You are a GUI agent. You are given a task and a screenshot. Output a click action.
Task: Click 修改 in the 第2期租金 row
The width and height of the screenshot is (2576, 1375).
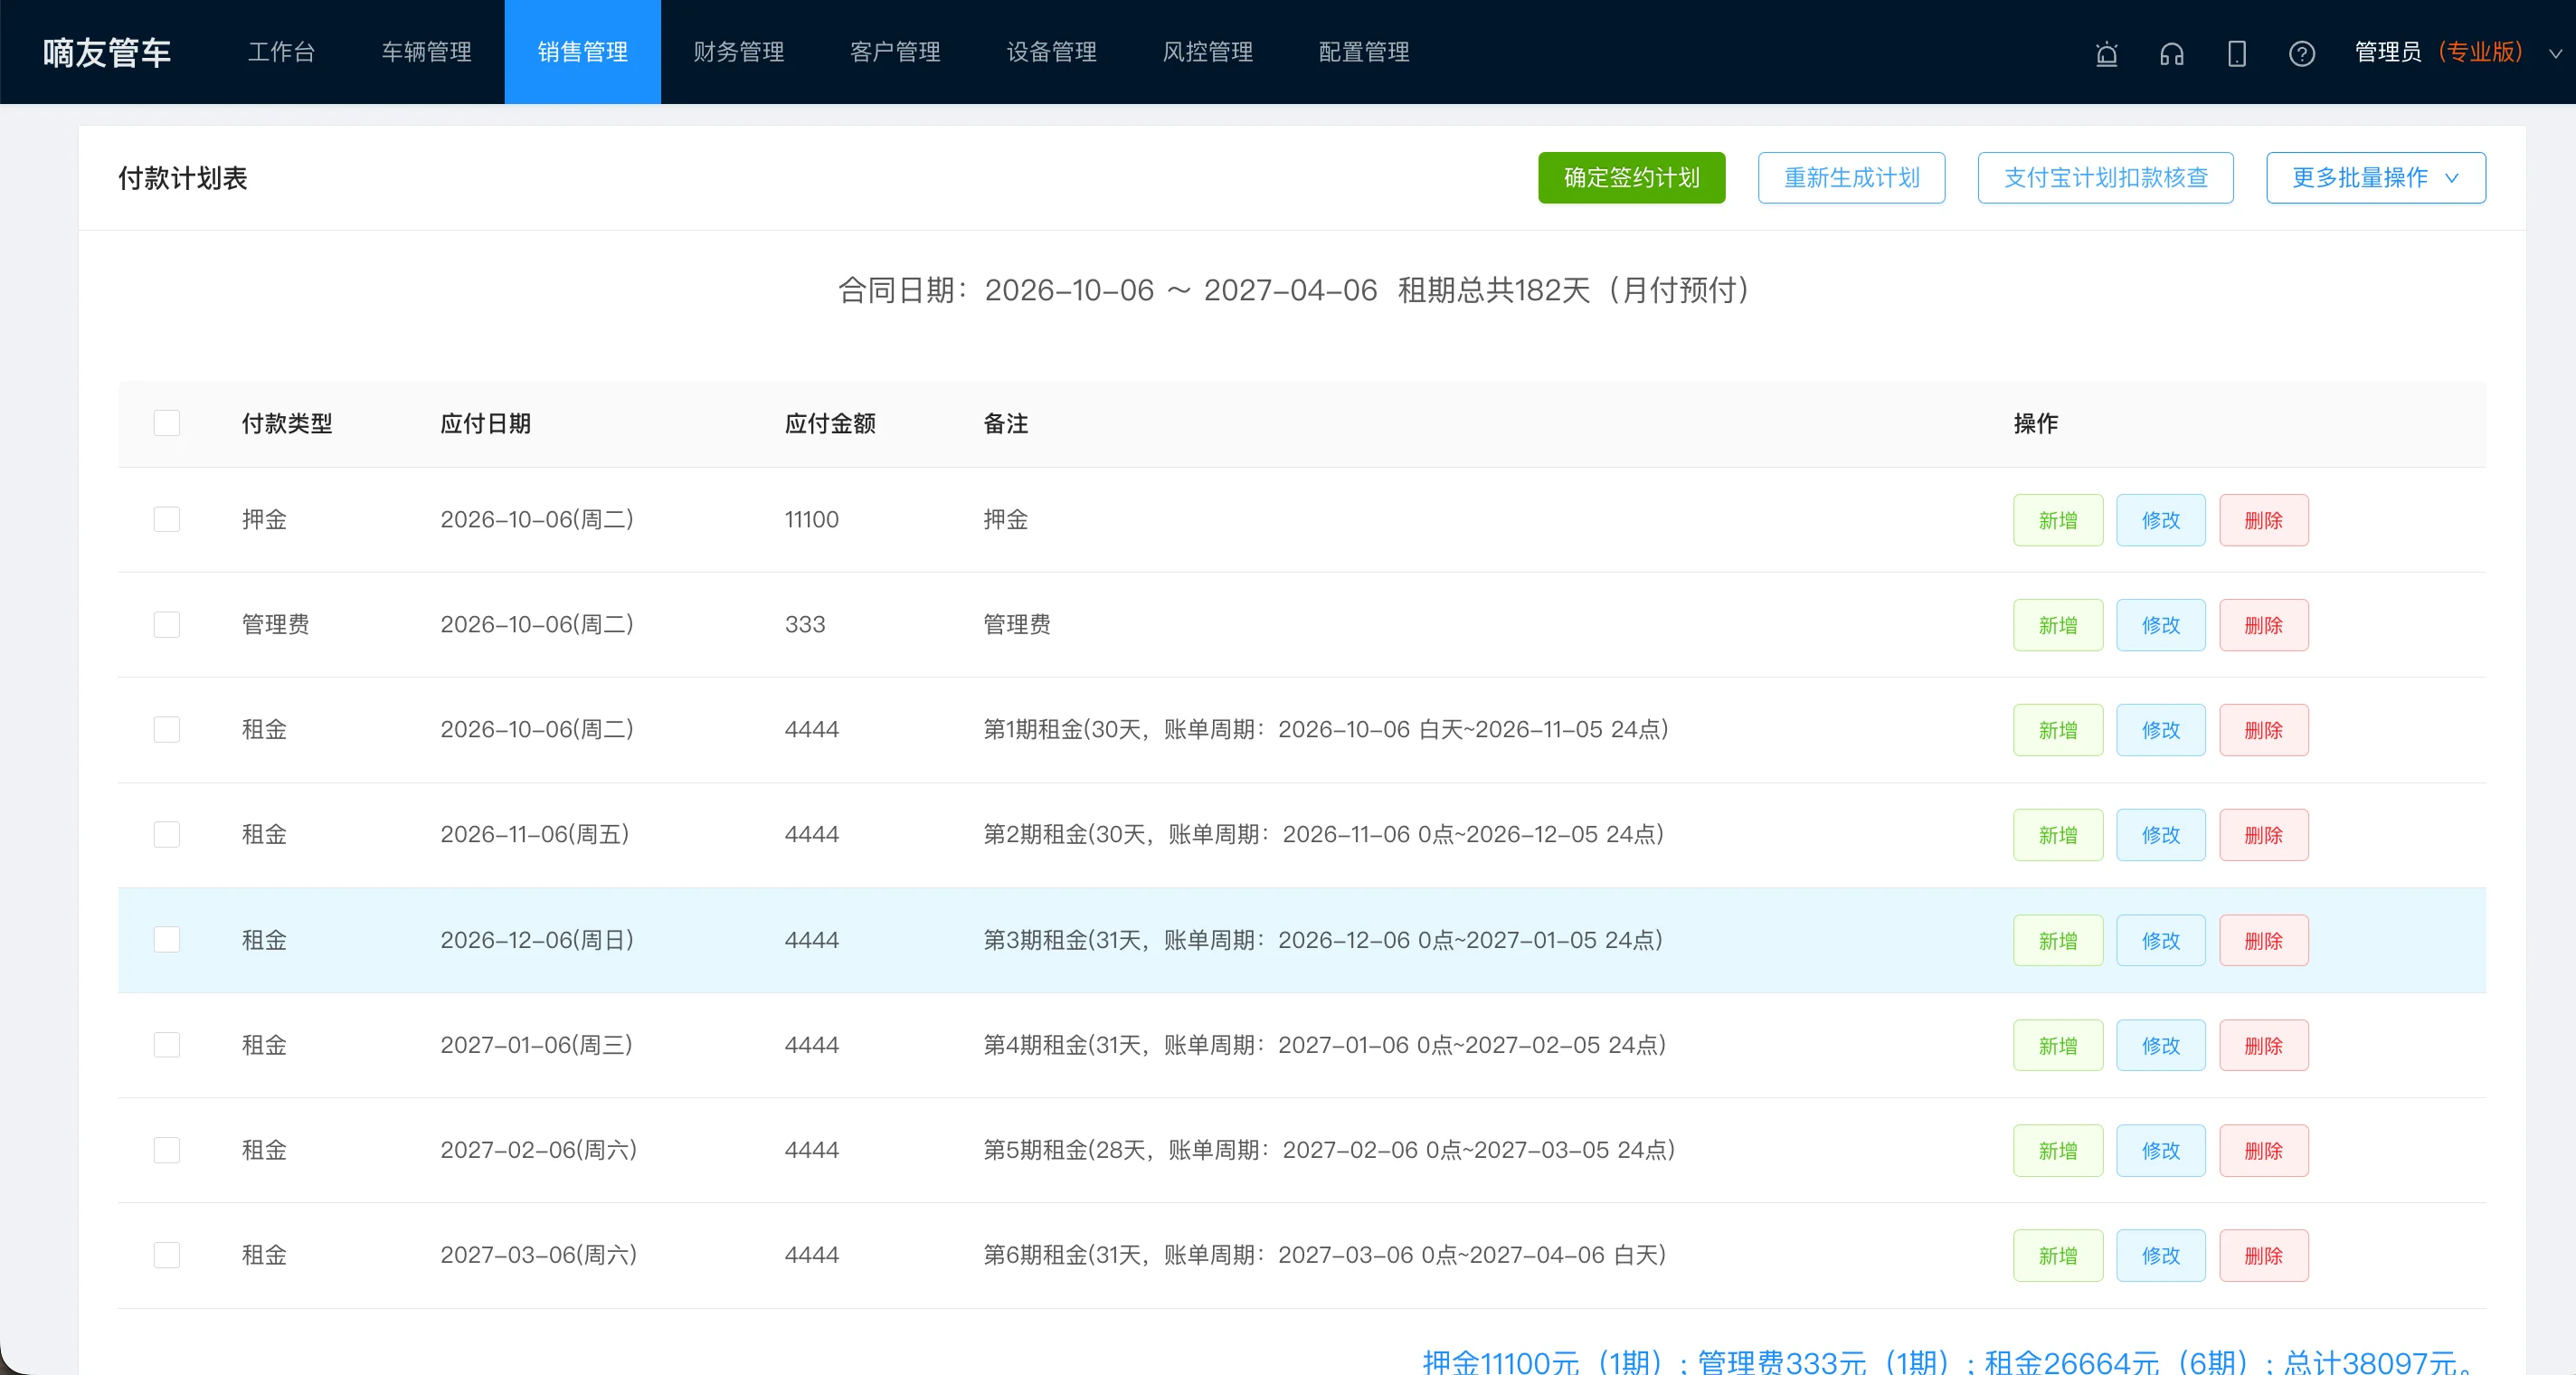point(2161,835)
